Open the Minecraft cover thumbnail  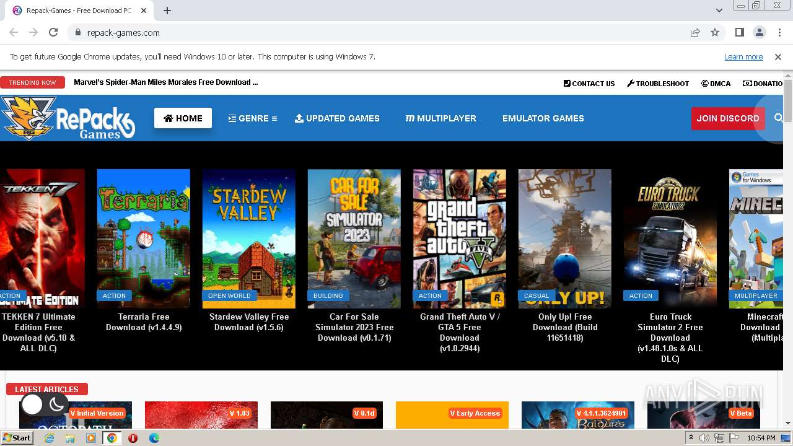coord(756,238)
